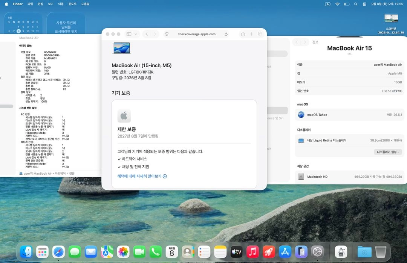
Task: Reload the checkcoverage page in Safari
Action: pyautogui.click(x=226, y=34)
